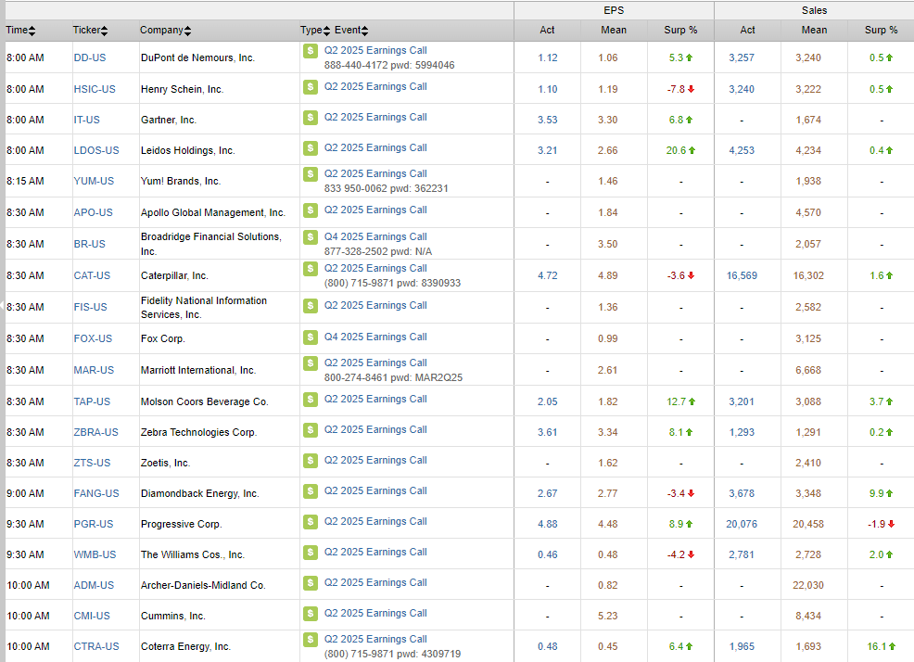This screenshot has height=662, width=914.
Task: Click the earnings icon in Zebra Technologies row
Action: point(311,430)
